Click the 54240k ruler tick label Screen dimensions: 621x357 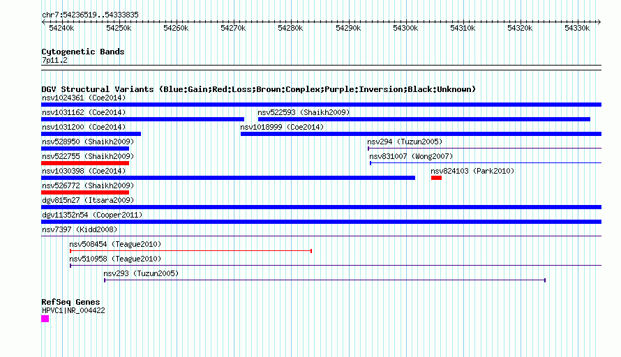click(61, 28)
